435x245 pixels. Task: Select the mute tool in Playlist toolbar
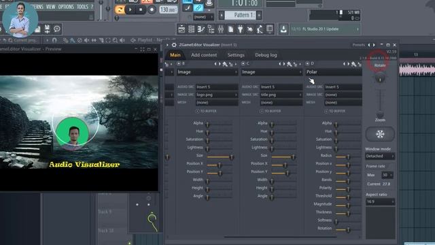click(x=86, y=41)
